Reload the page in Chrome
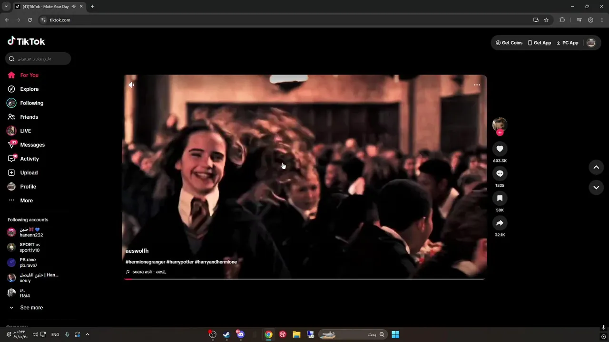This screenshot has height=342, width=609. pos(29,20)
